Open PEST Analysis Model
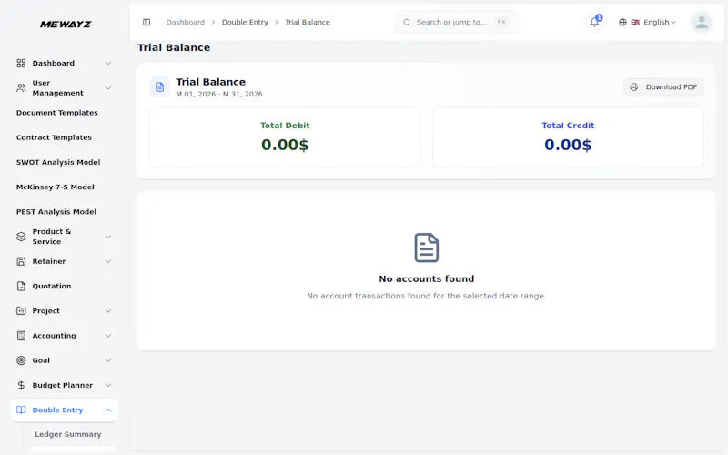728x455 pixels. [56, 212]
